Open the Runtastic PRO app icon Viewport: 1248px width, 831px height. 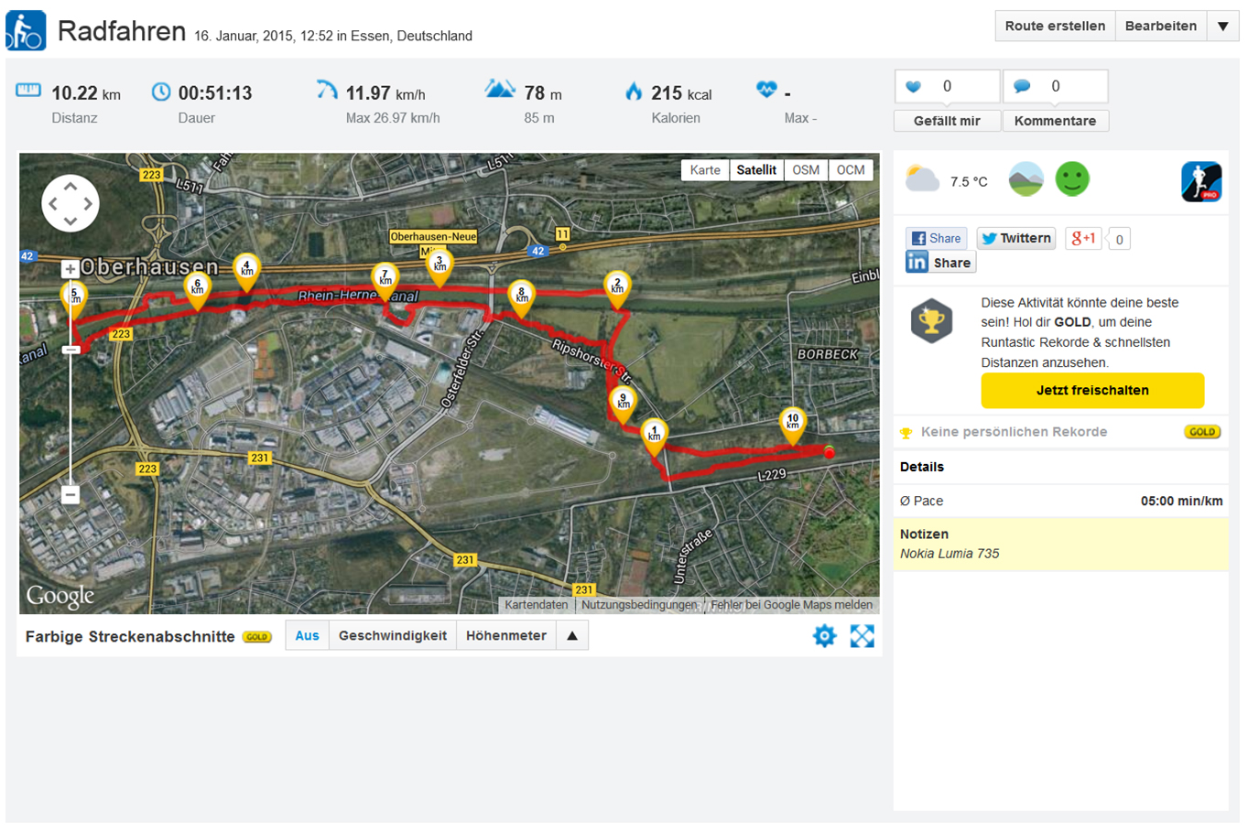[1201, 181]
